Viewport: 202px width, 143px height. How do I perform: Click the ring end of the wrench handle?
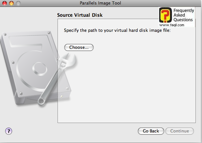click(41, 101)
